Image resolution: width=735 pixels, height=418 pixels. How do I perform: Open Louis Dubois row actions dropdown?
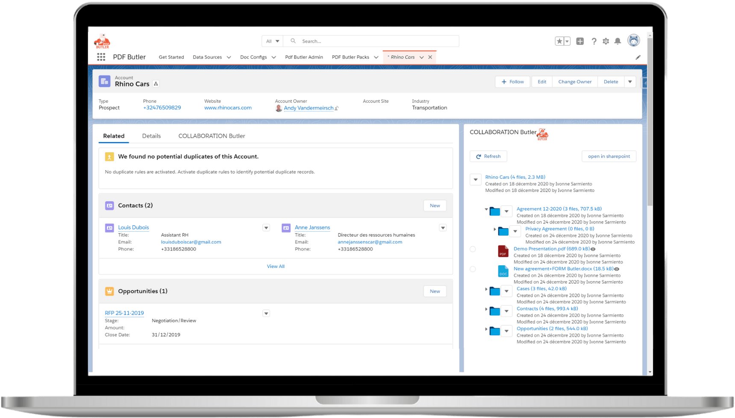click(x=266, y=228)
